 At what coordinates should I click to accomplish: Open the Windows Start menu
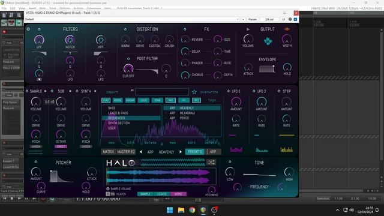[170, 210]
